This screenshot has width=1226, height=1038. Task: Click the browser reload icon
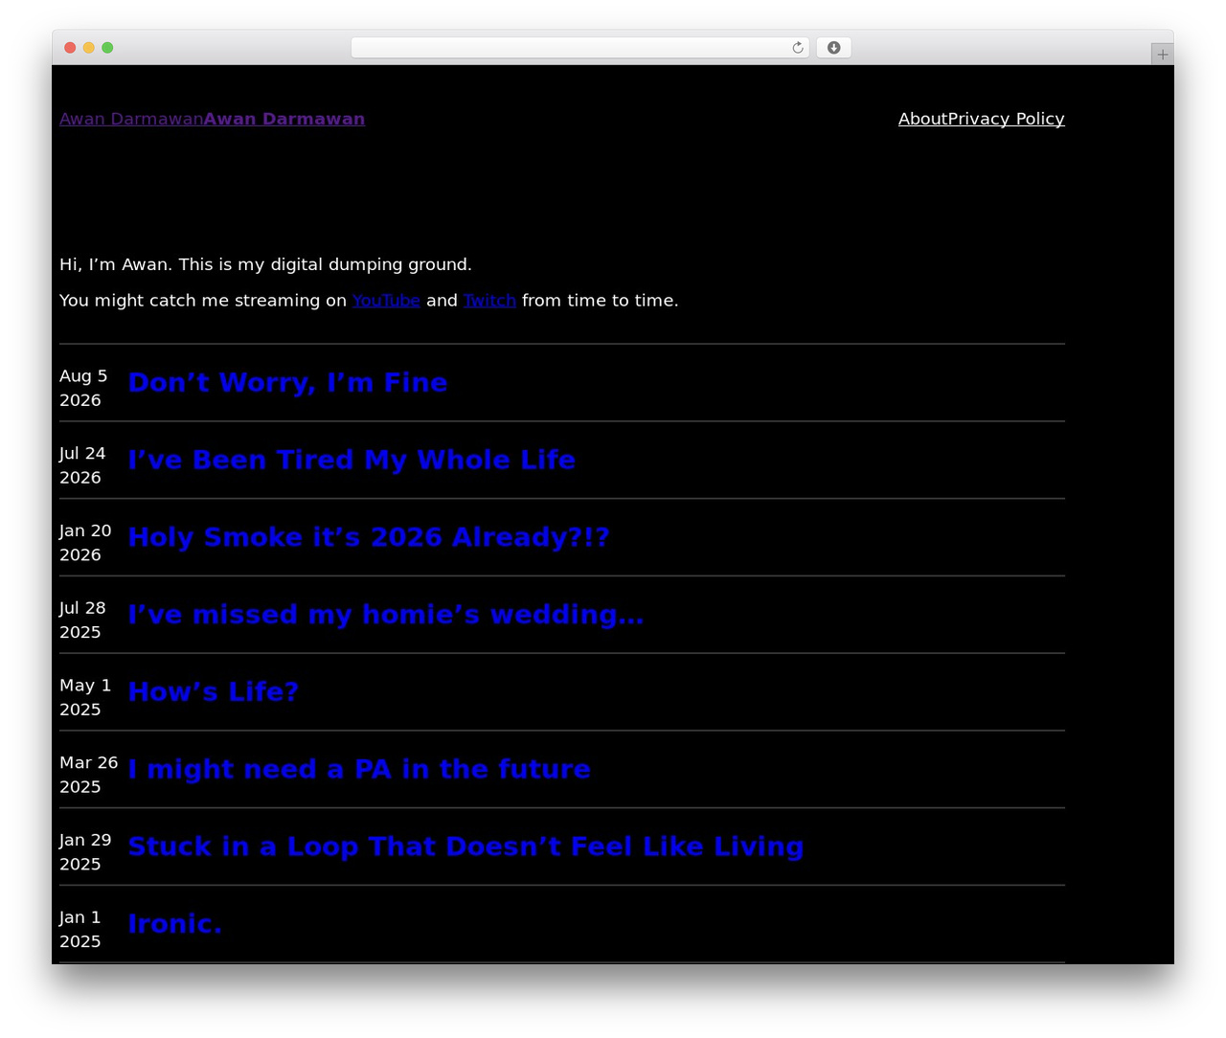coord(797,48)
